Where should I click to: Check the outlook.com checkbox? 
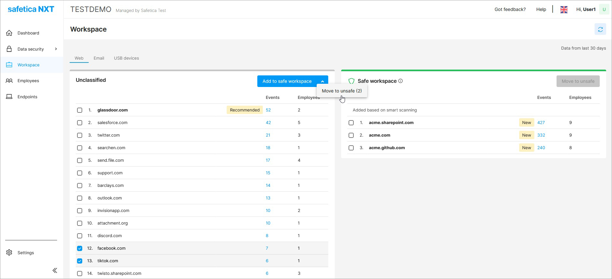(x=80, y=198)
